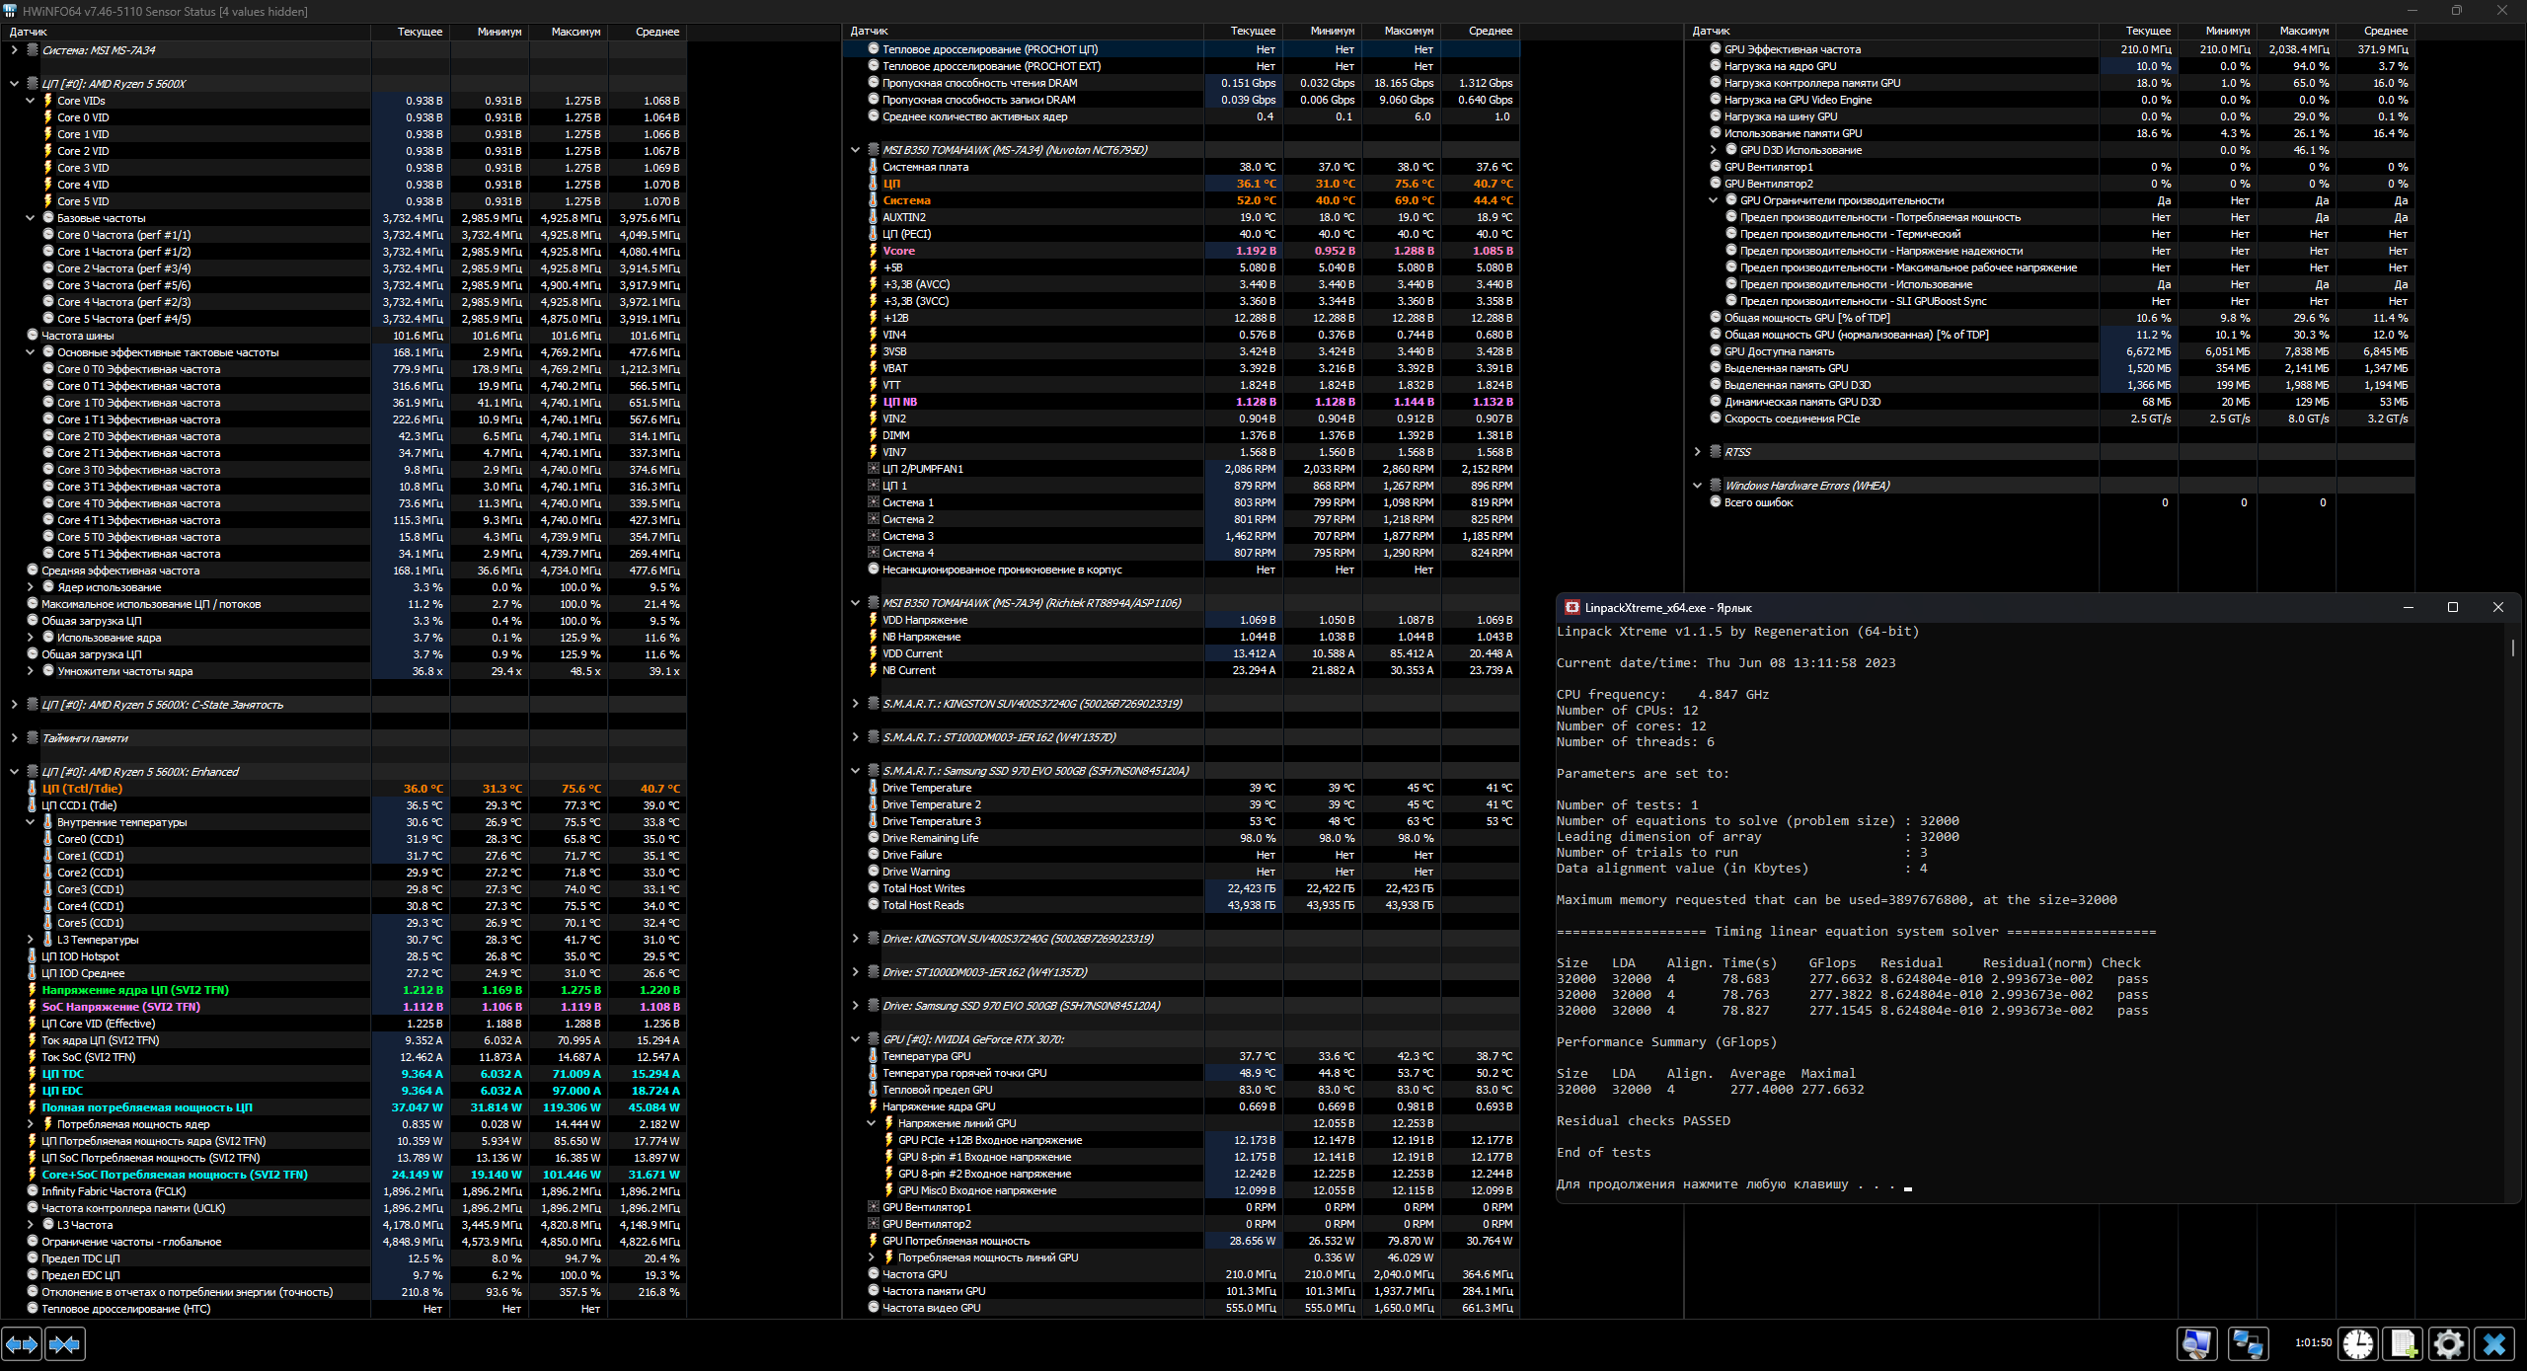
Task: Collapse the AMD Ryzen 5 5600X CPU group
Action: (x=14, y=84)
